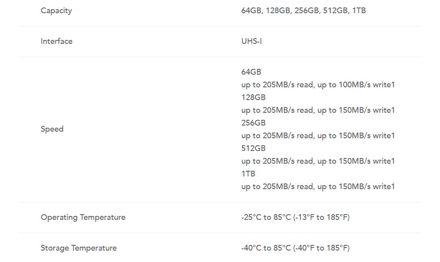Click the Storage Temperature label
The width and height of the screenshot is (440, 262).
point(79,248)
